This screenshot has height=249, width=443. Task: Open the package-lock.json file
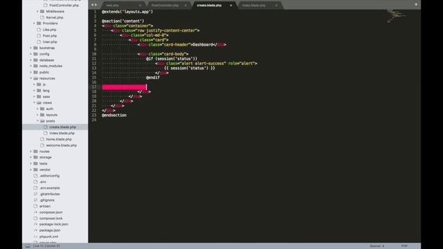click(54, 224)
